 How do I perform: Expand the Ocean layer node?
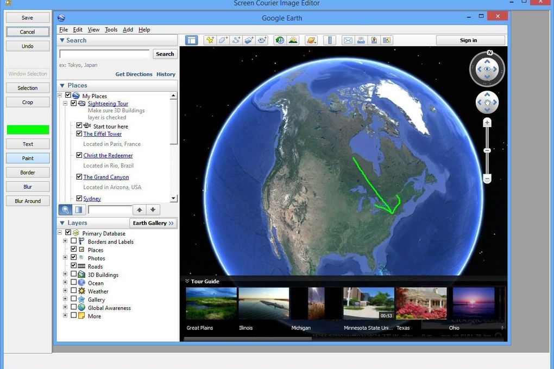point(65,282)
